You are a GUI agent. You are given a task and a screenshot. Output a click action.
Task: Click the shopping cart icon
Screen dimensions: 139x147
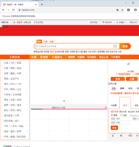pyautogui.click(x=103, y=22)
